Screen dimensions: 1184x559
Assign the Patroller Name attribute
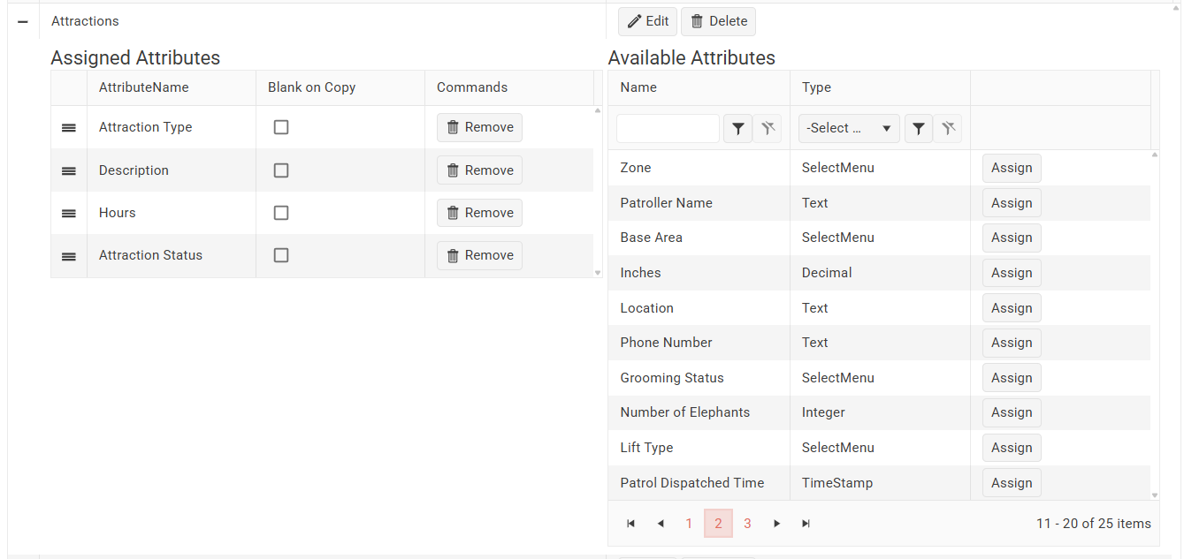click(x=1012, y=203)
